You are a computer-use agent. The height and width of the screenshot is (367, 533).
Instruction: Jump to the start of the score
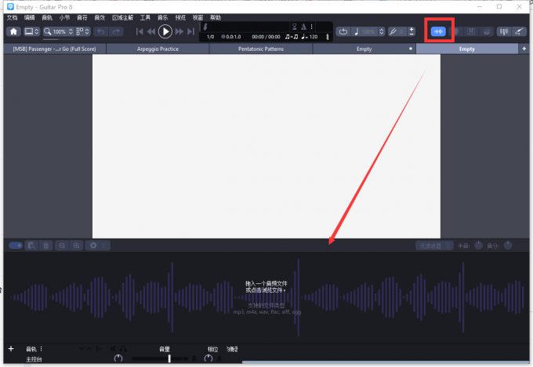140,31
